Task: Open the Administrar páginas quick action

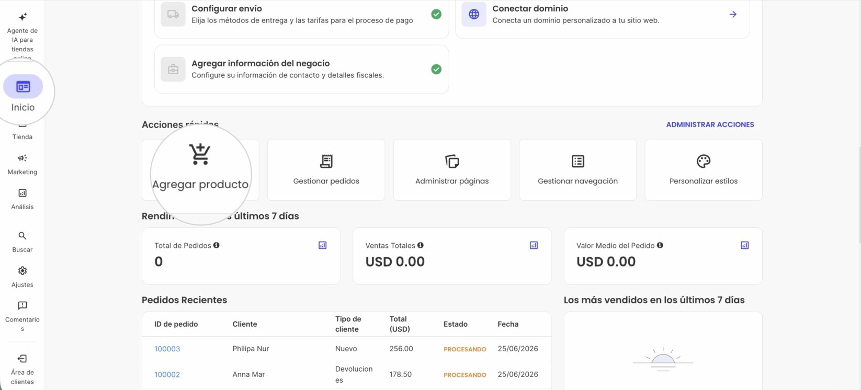Action: click(x=452, y=170)
